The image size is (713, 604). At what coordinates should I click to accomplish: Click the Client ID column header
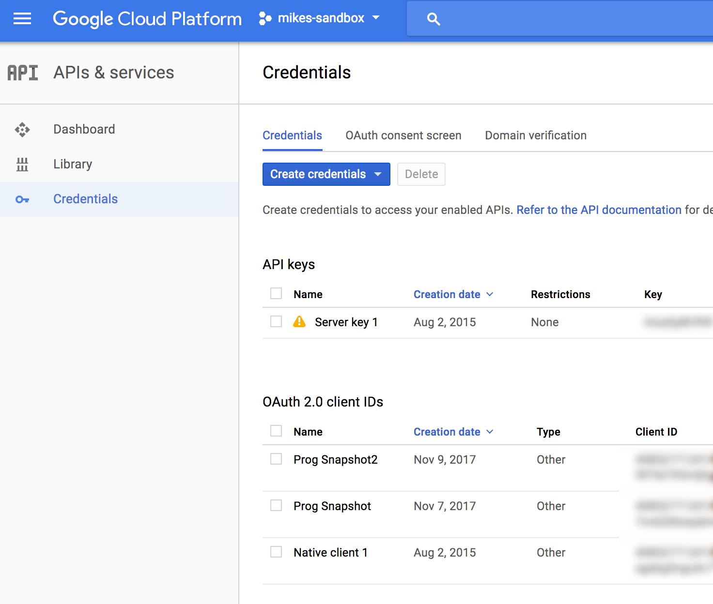coord(656,432)
